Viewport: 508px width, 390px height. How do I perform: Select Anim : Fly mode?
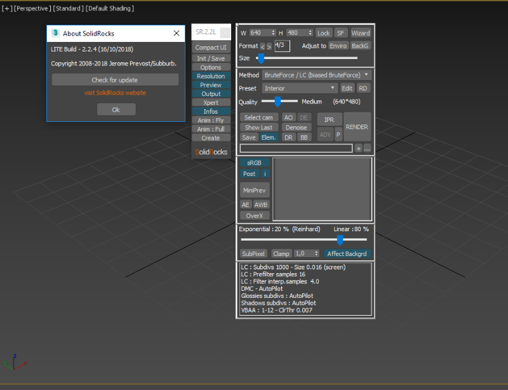click(x=211, y=120)
